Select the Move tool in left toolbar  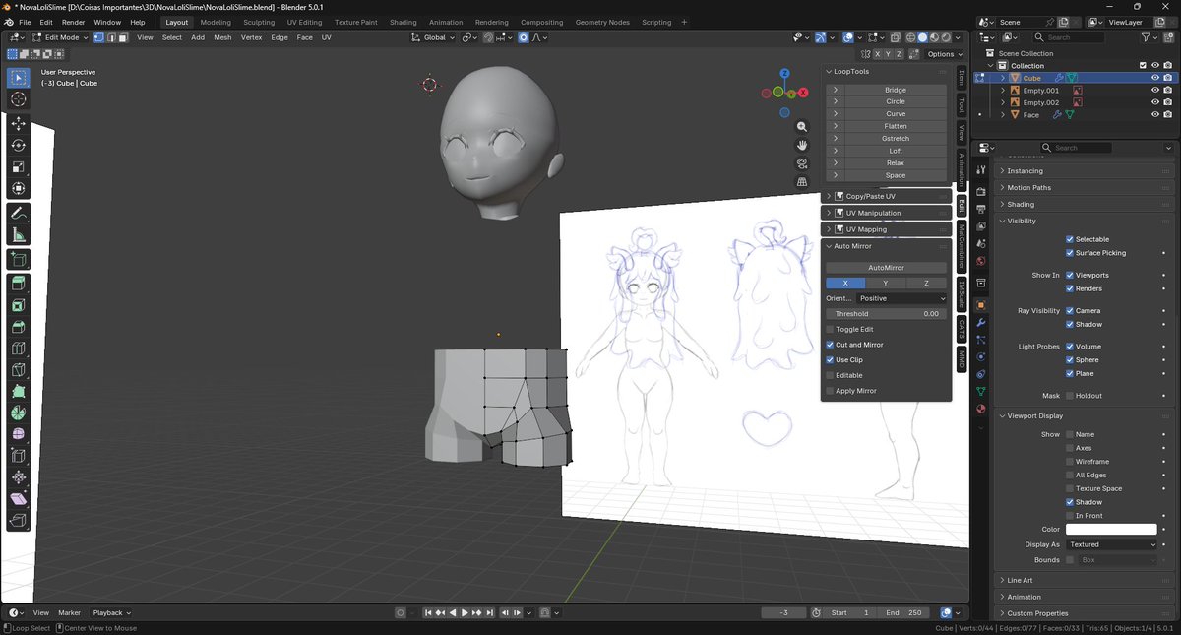coord(19,123)
